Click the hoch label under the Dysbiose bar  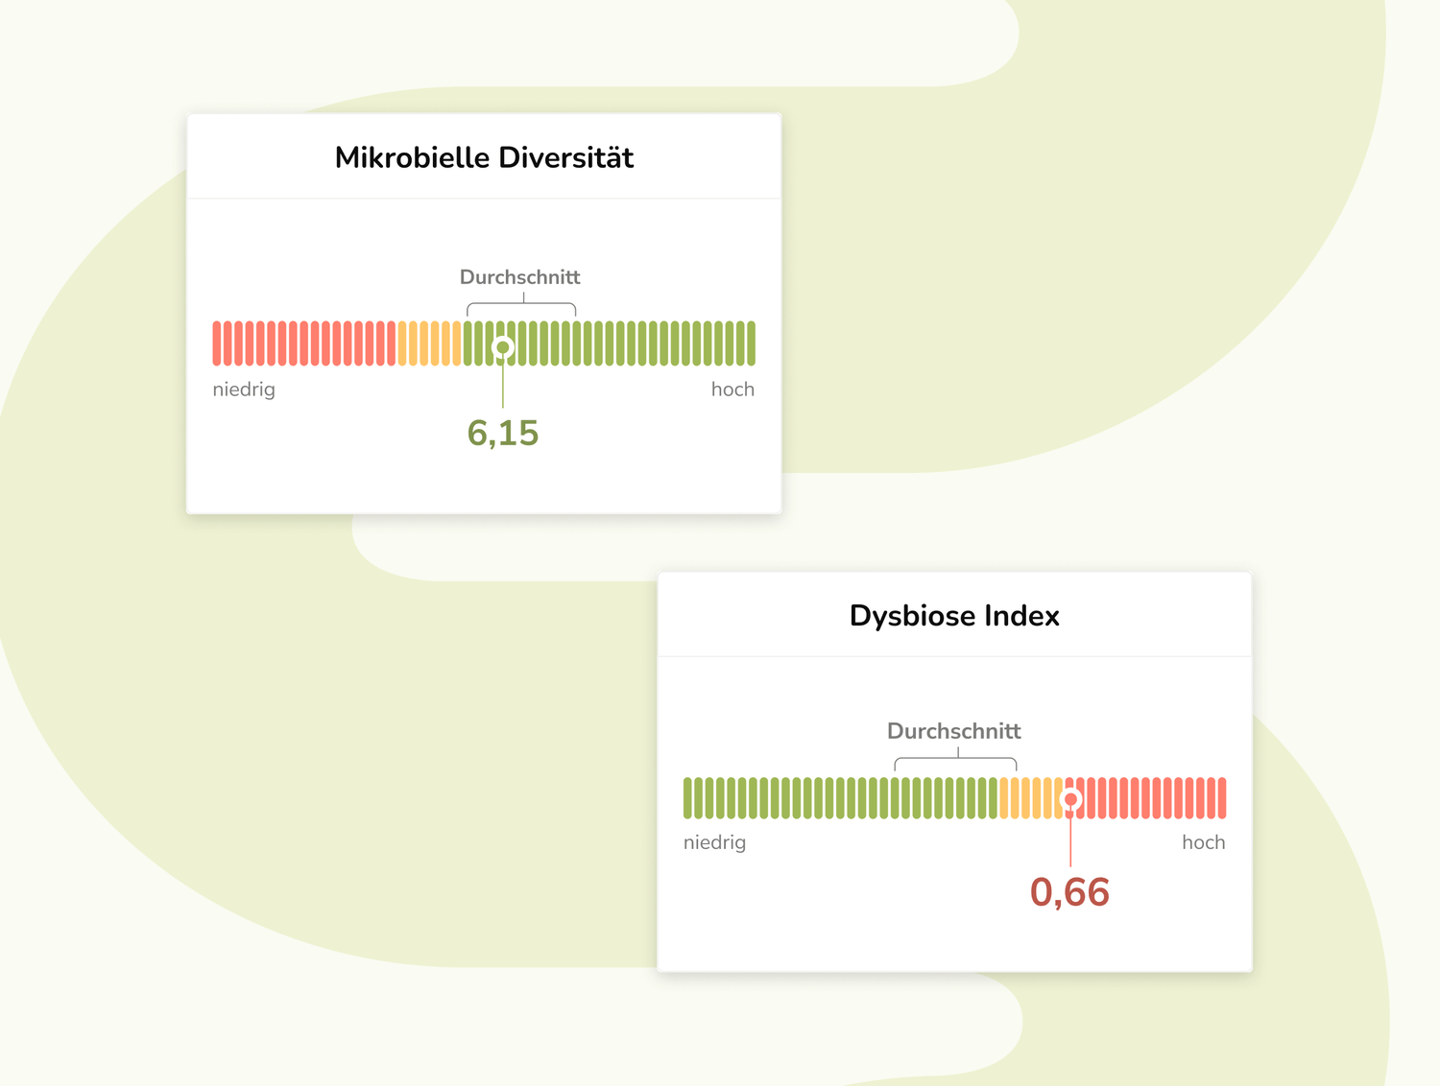point(1203,842)
